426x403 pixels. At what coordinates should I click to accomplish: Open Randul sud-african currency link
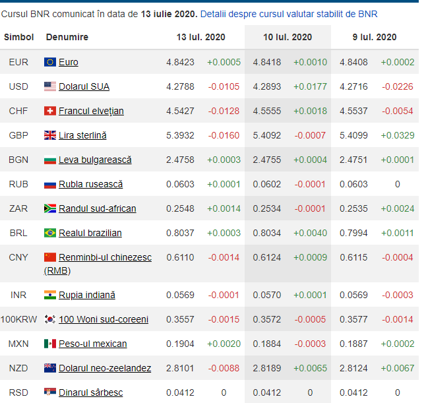click(97, 208)
